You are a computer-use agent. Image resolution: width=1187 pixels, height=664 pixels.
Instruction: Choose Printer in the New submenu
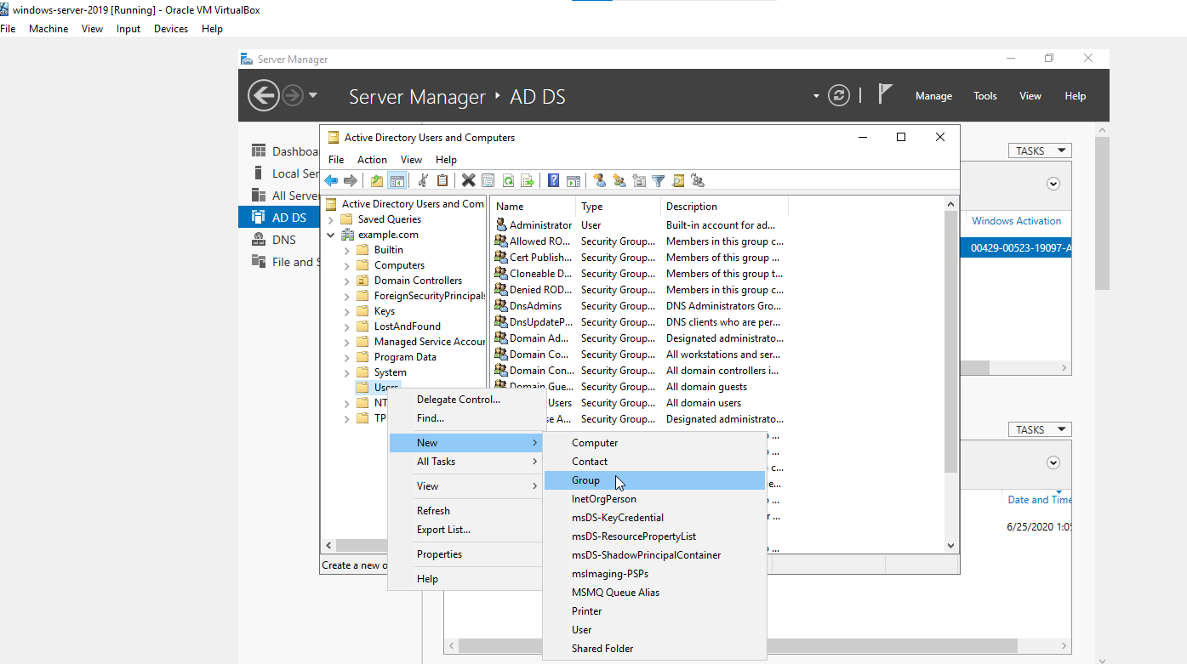pos(653,611)
